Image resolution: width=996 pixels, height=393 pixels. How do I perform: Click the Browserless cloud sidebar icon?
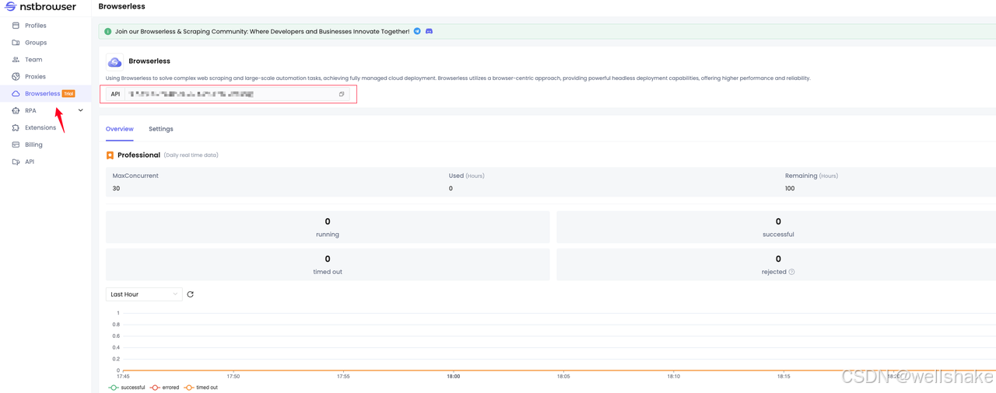tap(16, 94)
